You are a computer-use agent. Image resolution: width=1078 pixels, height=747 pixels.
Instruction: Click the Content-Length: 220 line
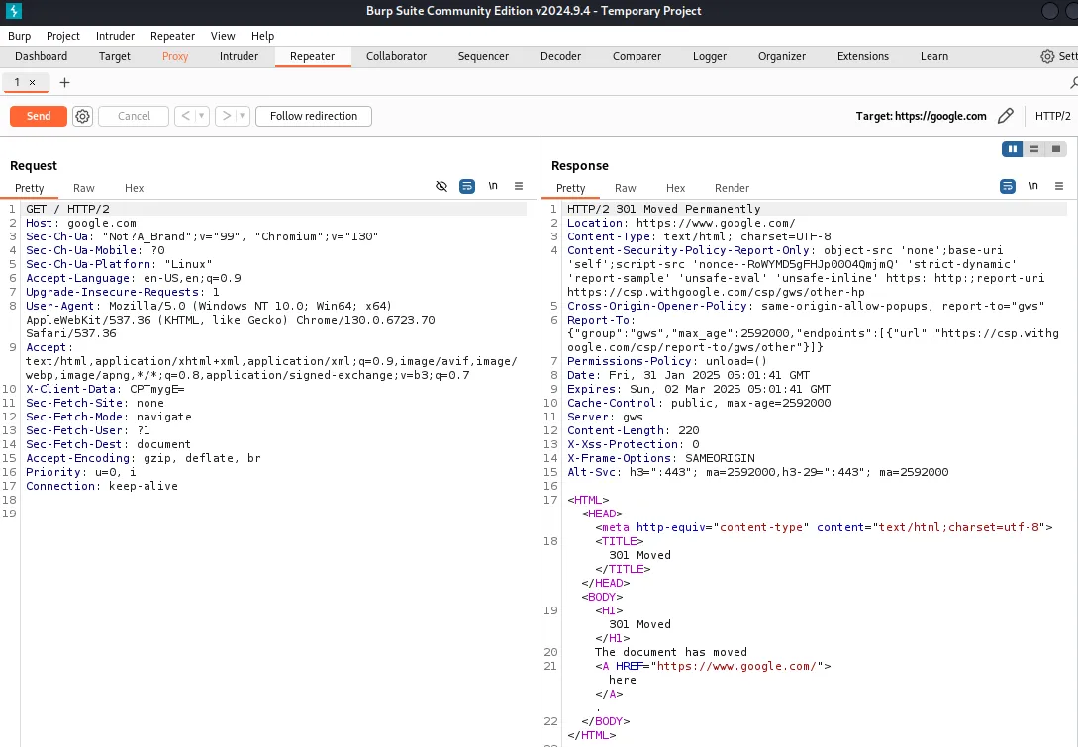click(x=634, y=430)
